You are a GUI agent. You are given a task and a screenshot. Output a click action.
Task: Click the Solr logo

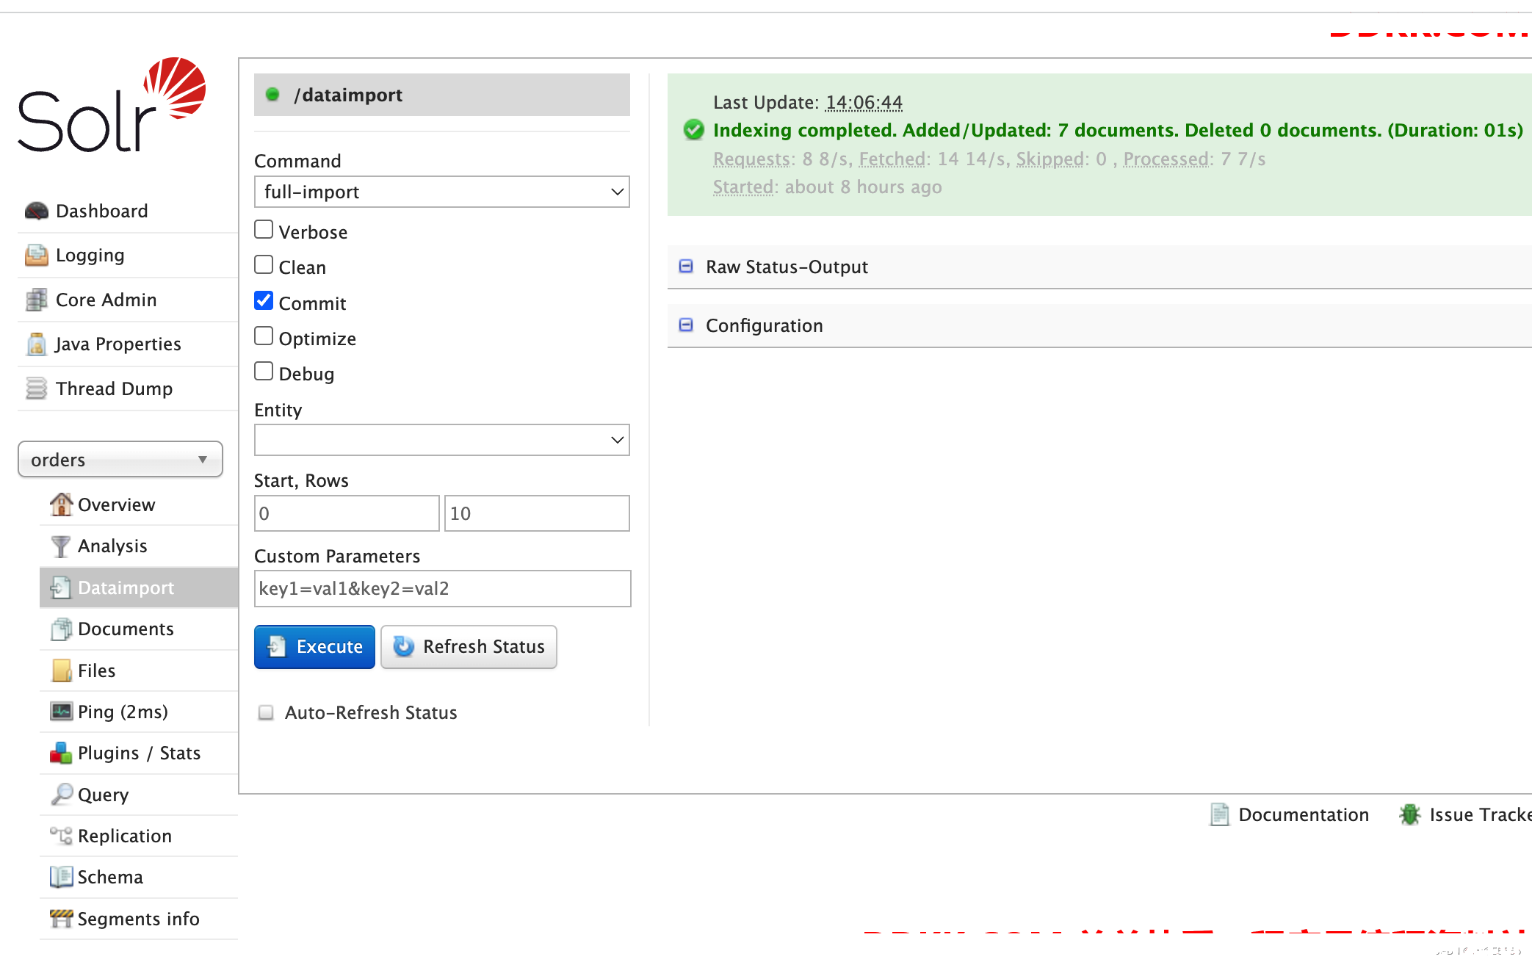coord(112,104)
